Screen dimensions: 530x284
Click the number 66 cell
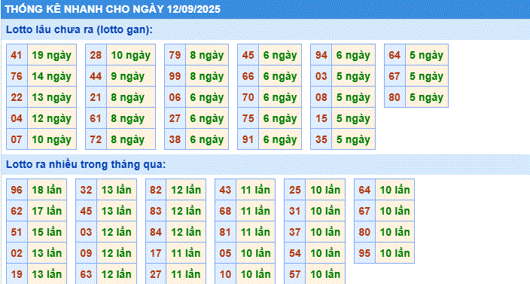coord(248,76)
